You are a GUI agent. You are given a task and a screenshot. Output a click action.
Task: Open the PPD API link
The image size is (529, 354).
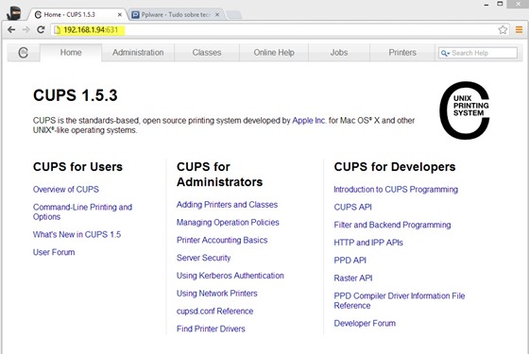[350, 261]
